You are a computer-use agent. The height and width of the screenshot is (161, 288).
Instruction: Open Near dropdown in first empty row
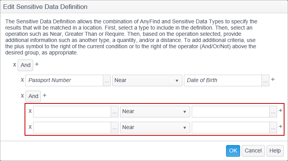click(155, 112)
